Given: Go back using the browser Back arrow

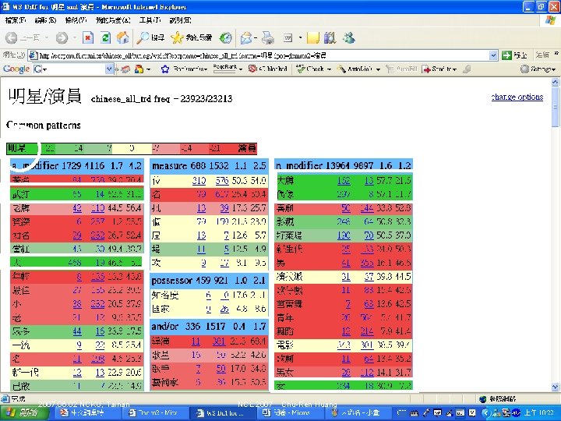Looking at the screenshot, I should tap(12, 37).
